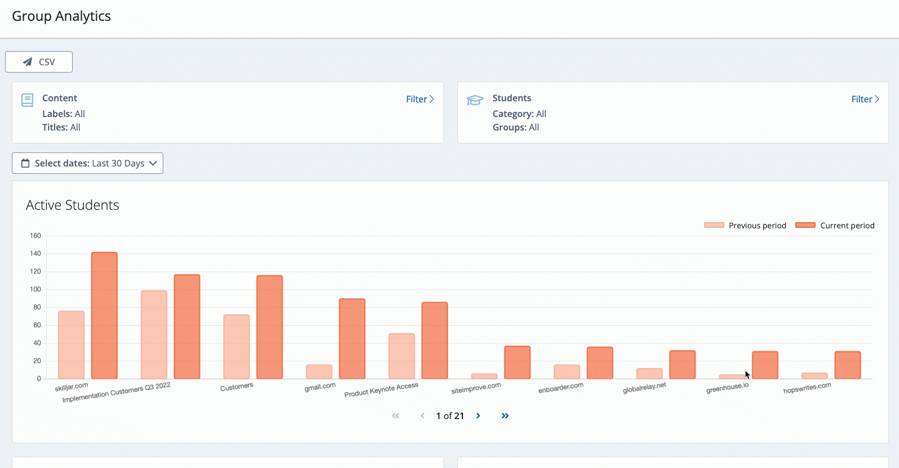This screenshot has height=468, width=899.
Task: Go to the previous chart page arrow
Action: [x=422, y=416]
